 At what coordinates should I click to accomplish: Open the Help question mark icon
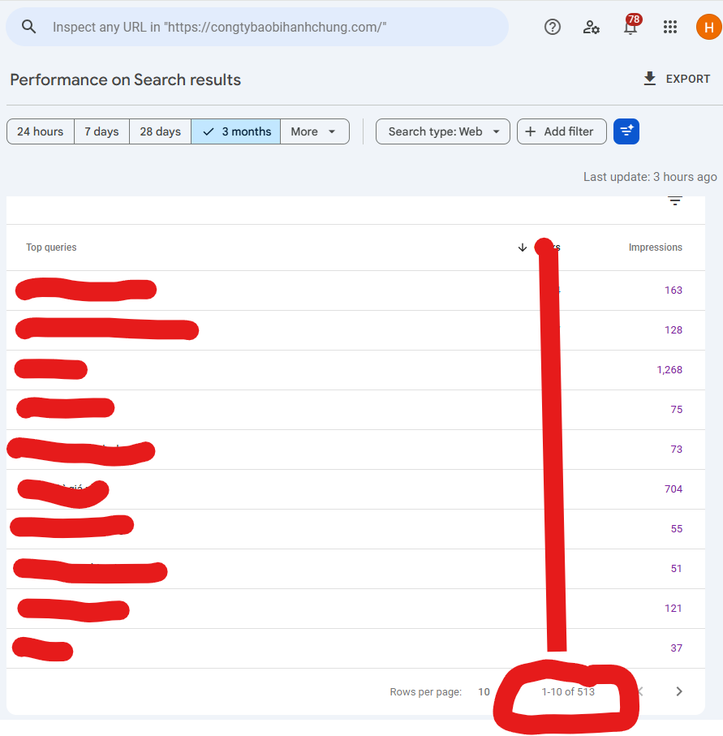pyautogui.click(x=552, y=28)
